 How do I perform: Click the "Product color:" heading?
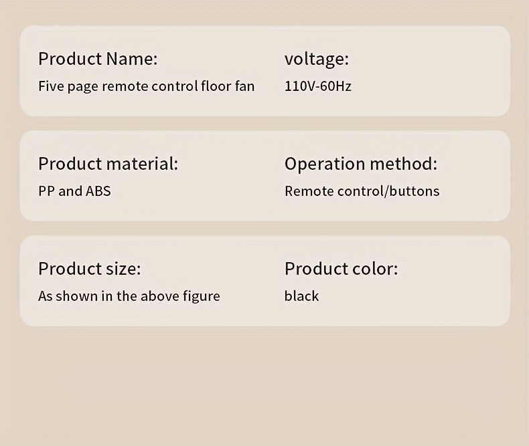(341, 269)
